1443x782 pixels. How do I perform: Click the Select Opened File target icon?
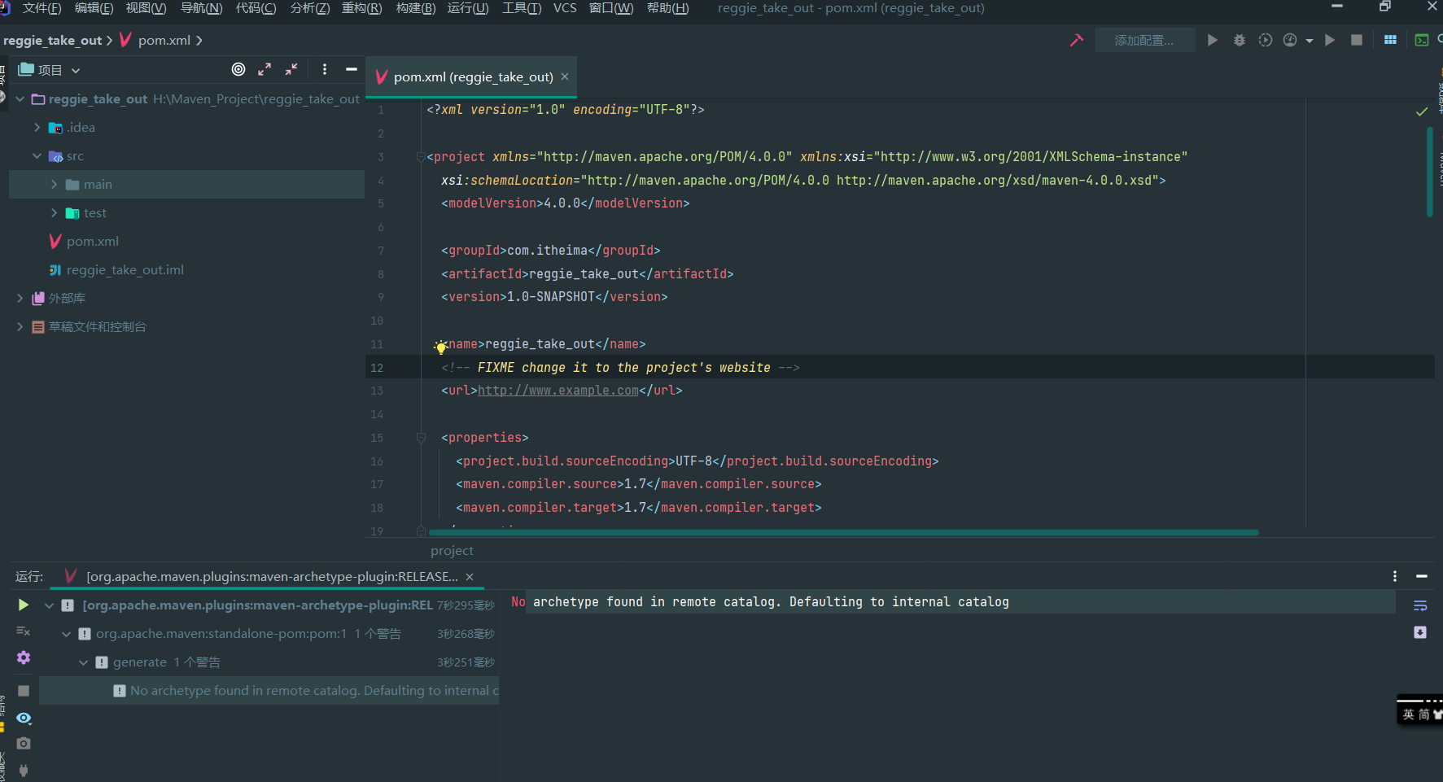pos(238,69)
